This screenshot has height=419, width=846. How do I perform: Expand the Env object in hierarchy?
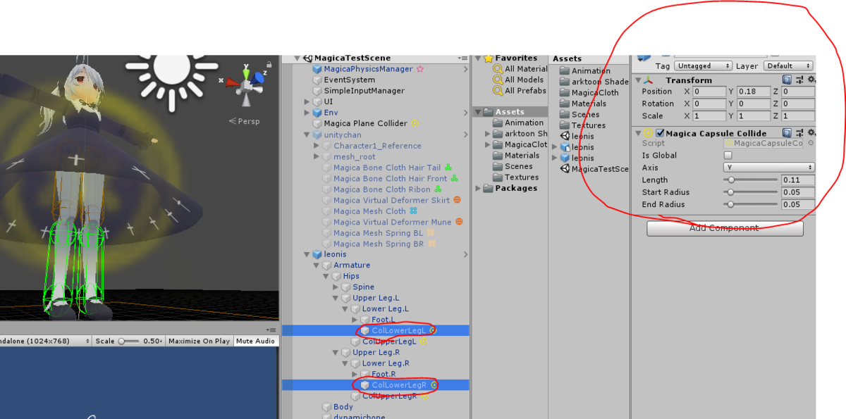pyautogui.click(x=307, y=113)
